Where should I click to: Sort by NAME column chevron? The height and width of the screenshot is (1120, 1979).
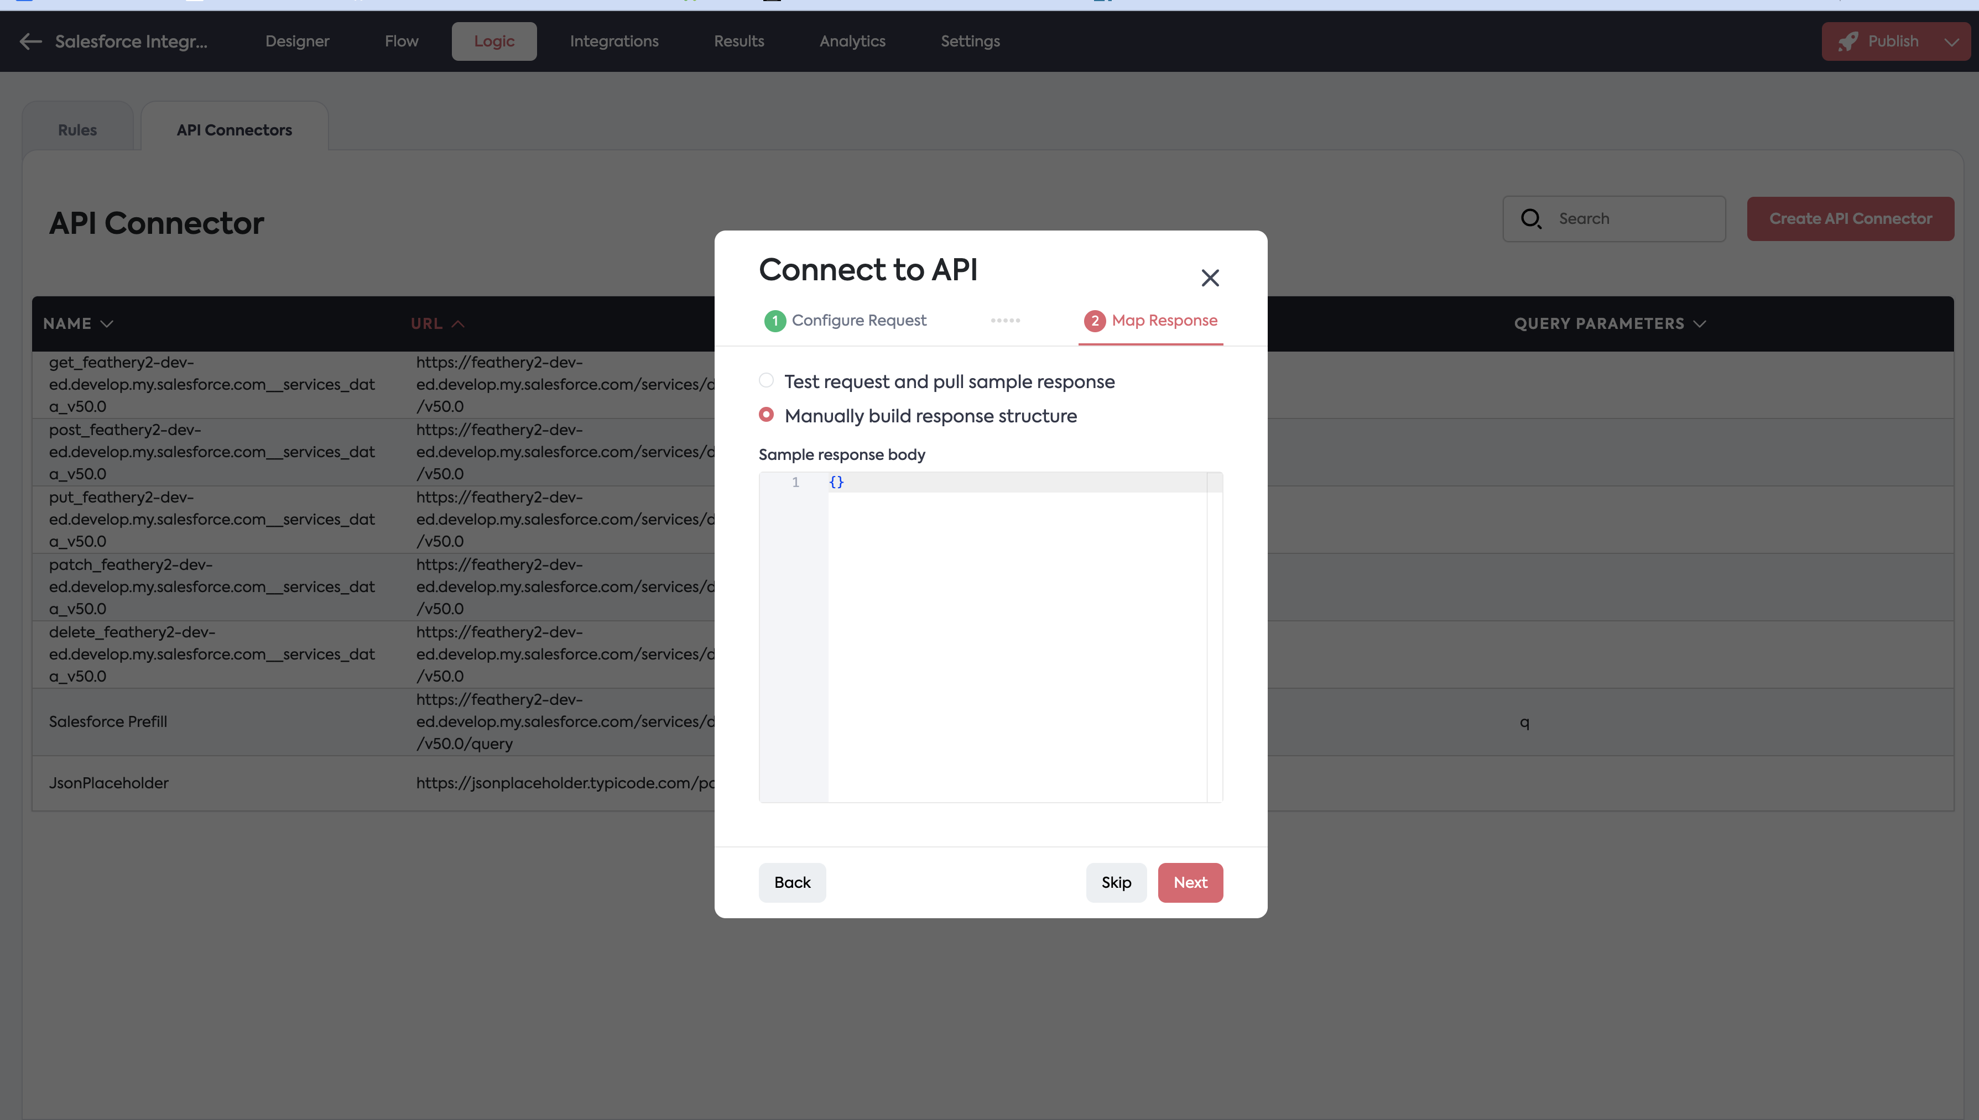pyautogui.click(x=107, y=324)
